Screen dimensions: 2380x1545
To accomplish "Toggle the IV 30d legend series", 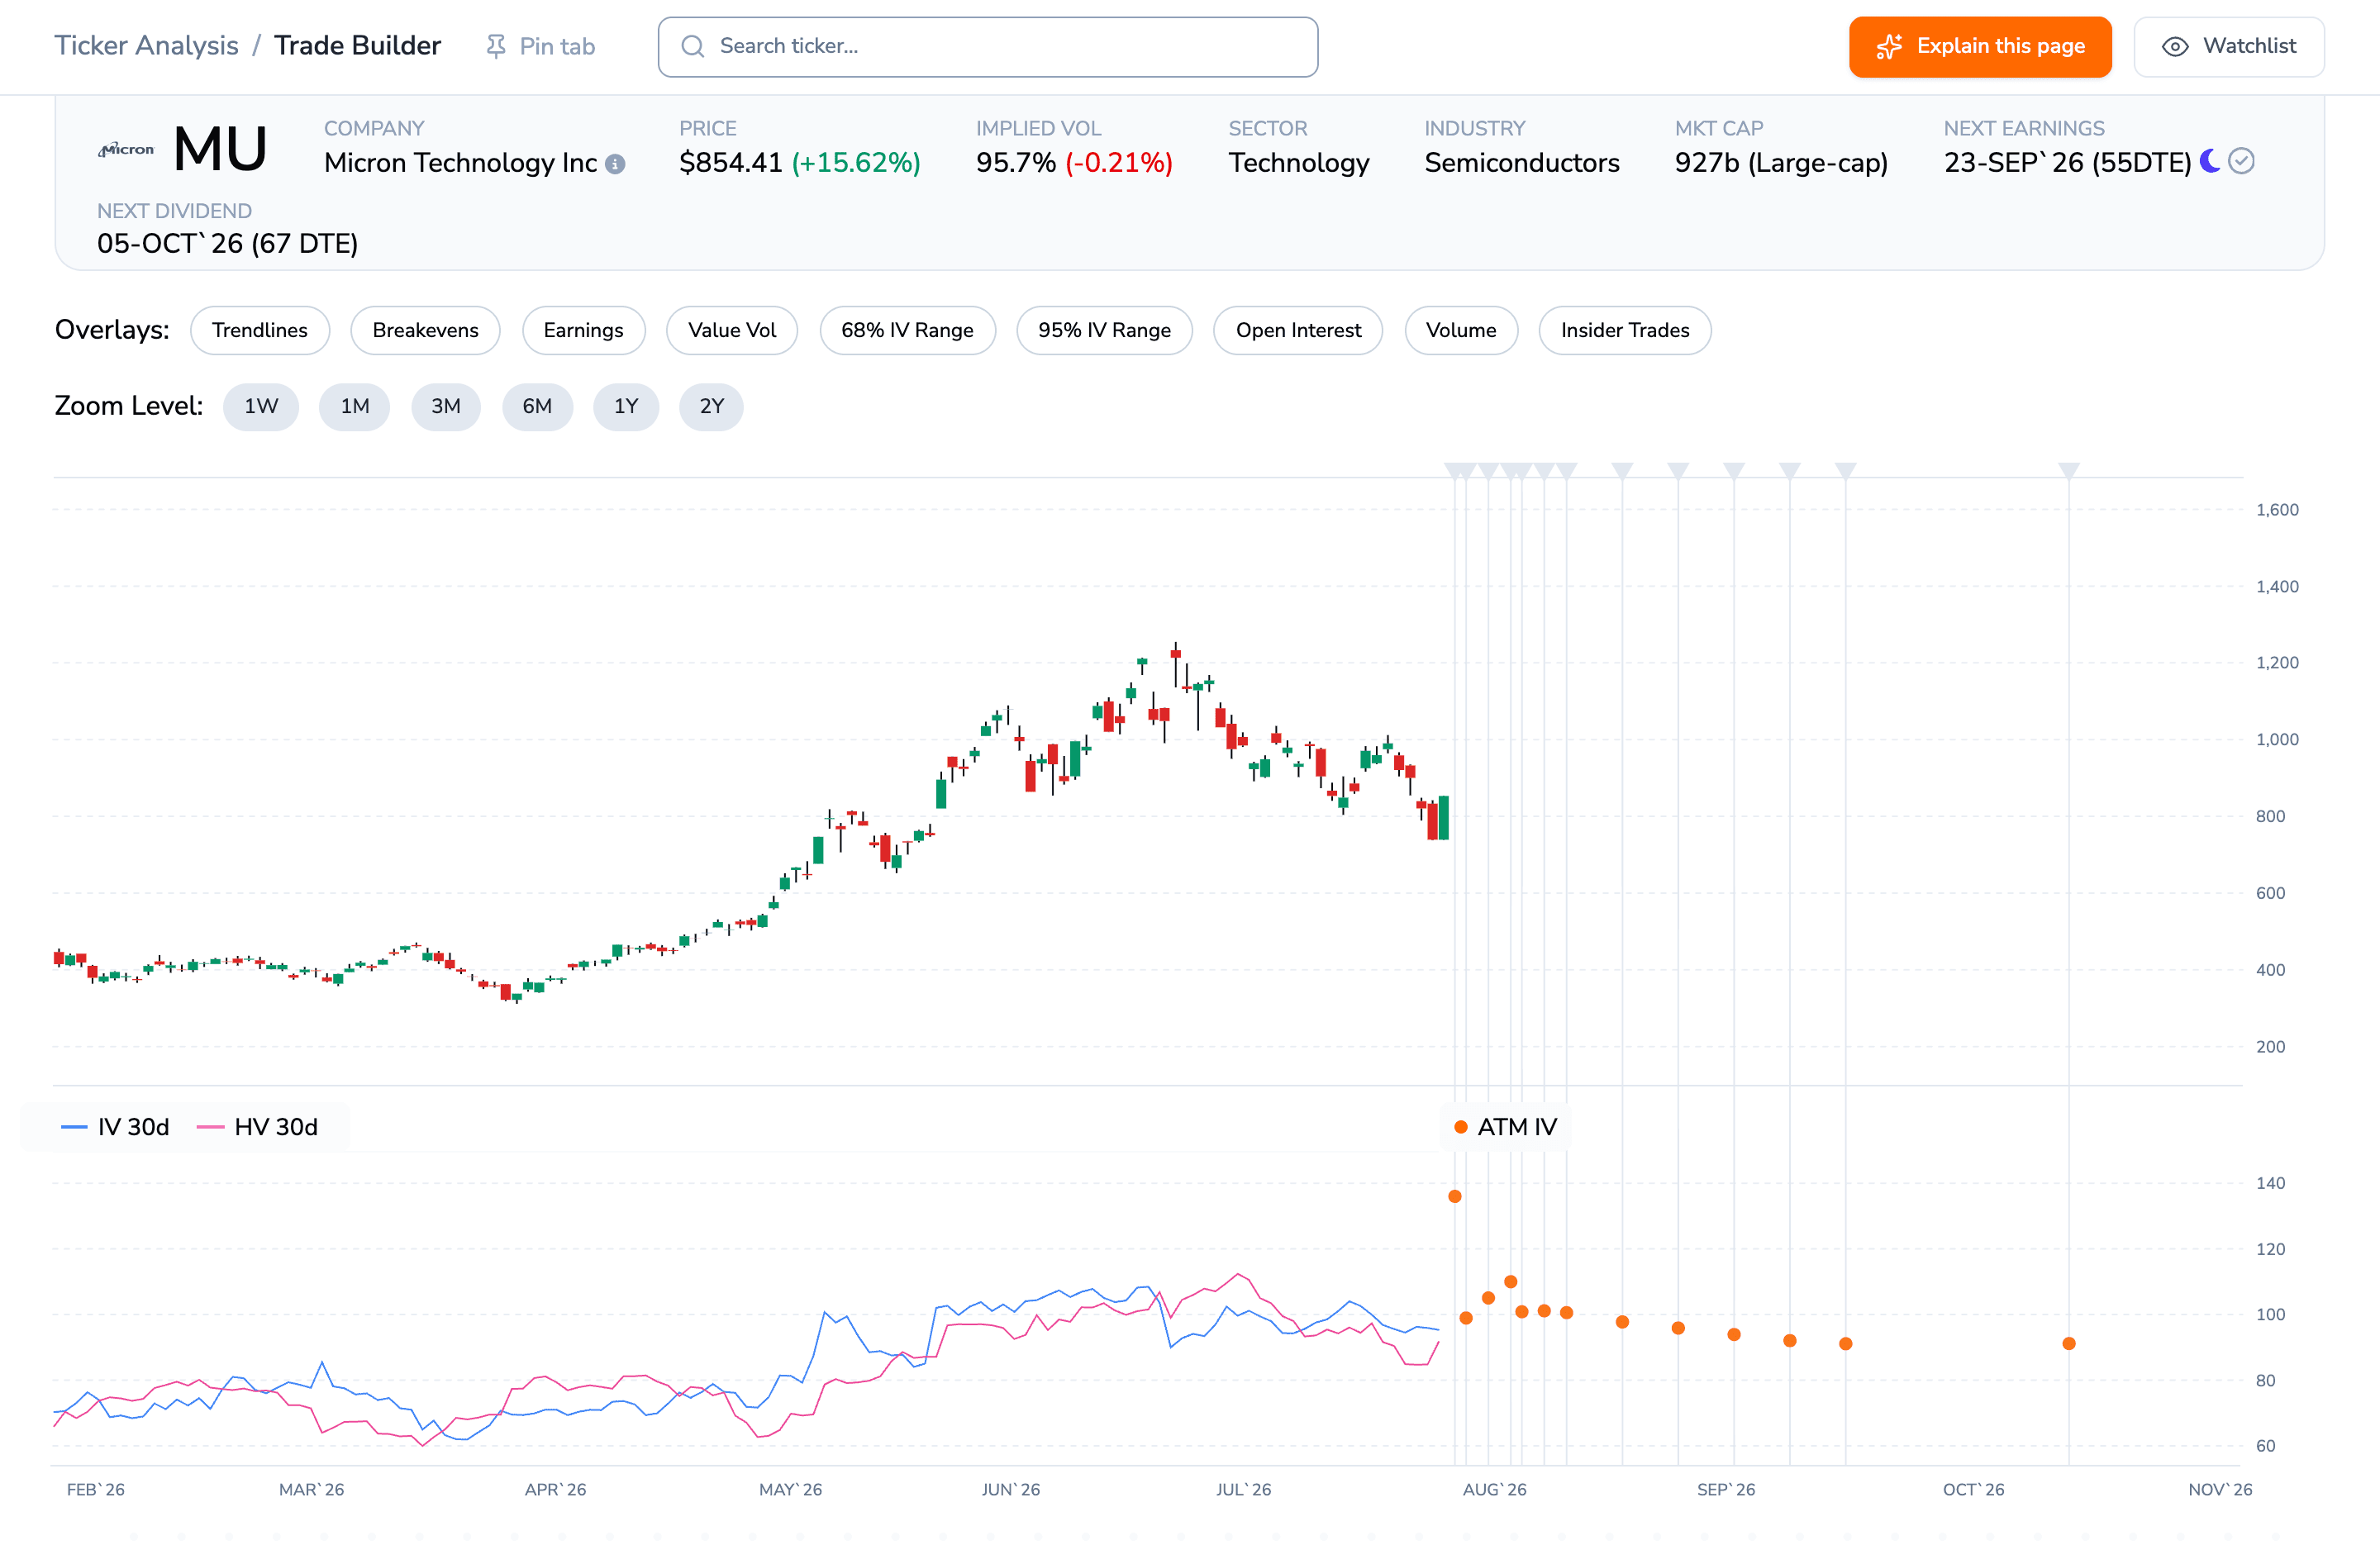I will point(115,1127).
